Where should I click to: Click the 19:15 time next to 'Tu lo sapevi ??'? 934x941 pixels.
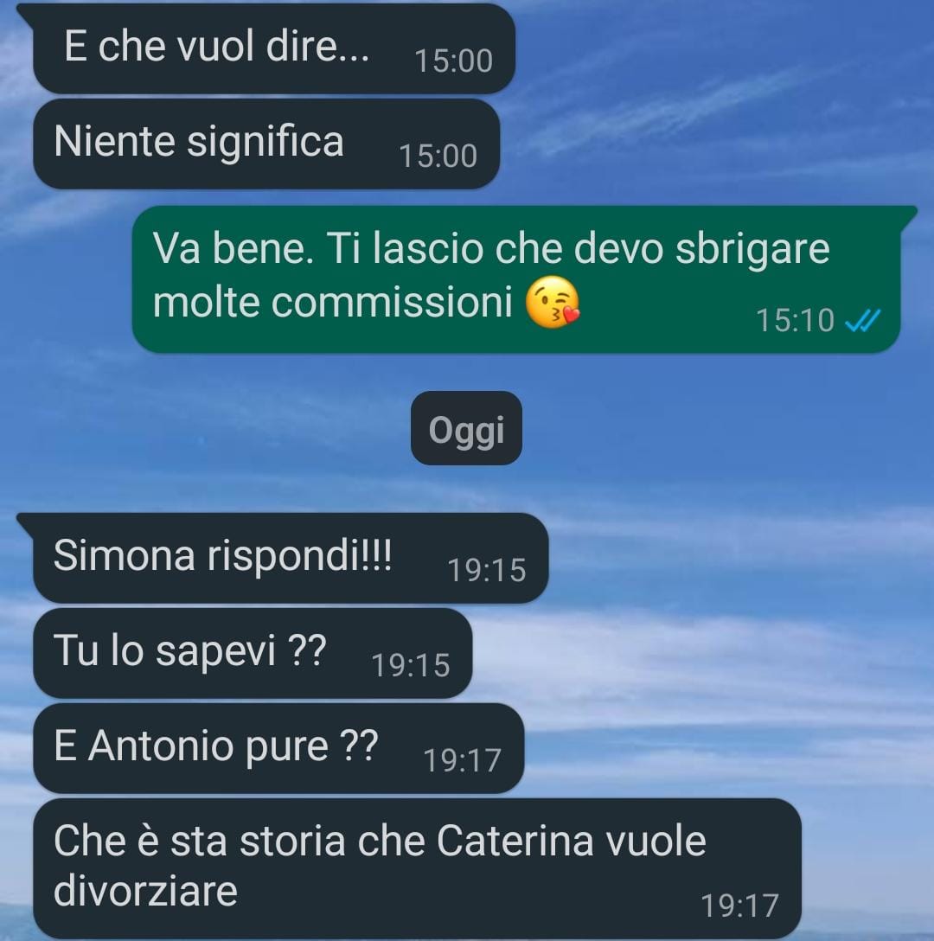coord(411,665)
